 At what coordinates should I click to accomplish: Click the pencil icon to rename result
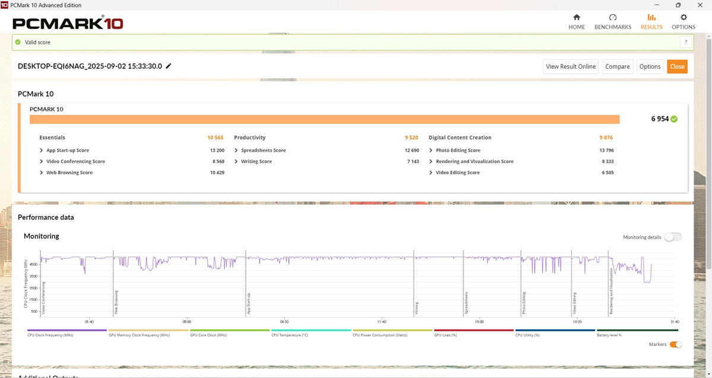click(x=169, y=66)
